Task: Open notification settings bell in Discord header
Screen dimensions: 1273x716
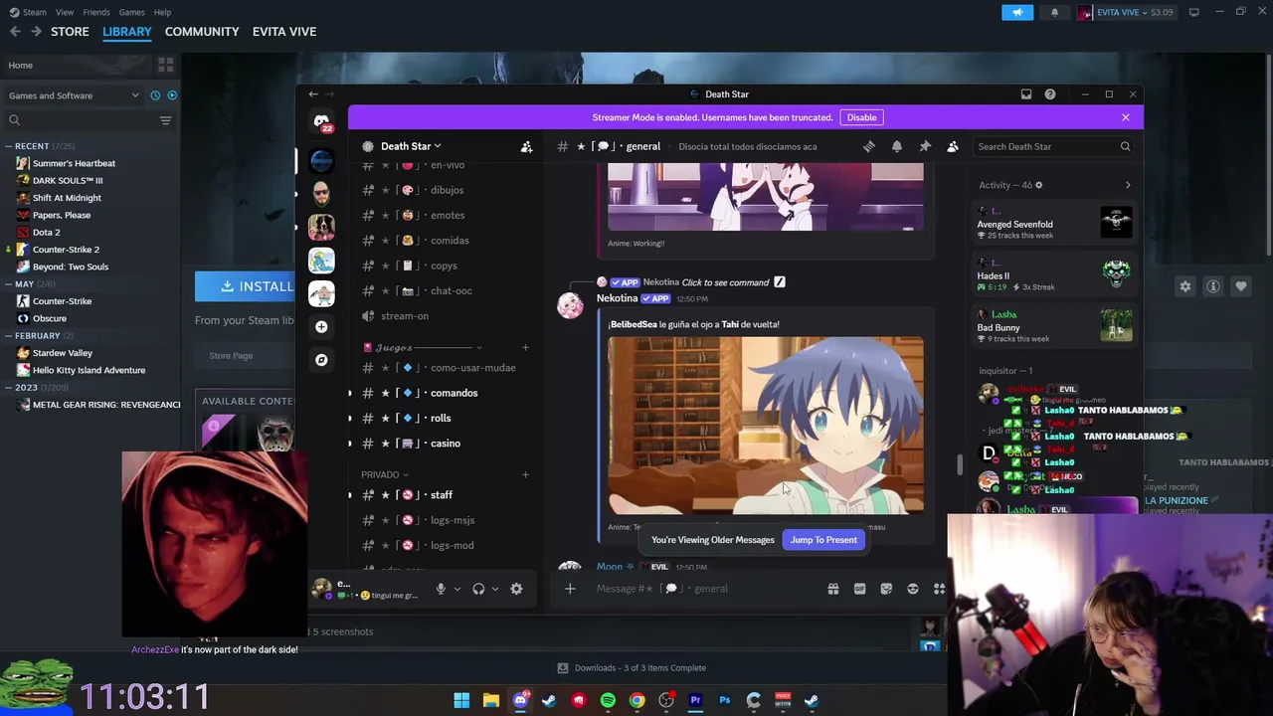Action: 897,146
